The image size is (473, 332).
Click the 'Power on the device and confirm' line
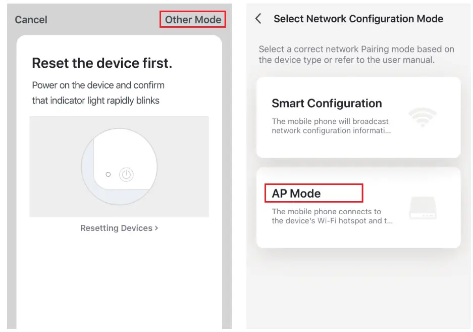click(98, 85)
